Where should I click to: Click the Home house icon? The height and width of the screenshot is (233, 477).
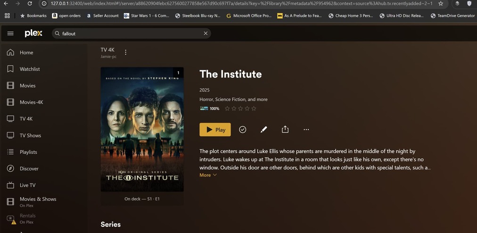coord(10,52)
